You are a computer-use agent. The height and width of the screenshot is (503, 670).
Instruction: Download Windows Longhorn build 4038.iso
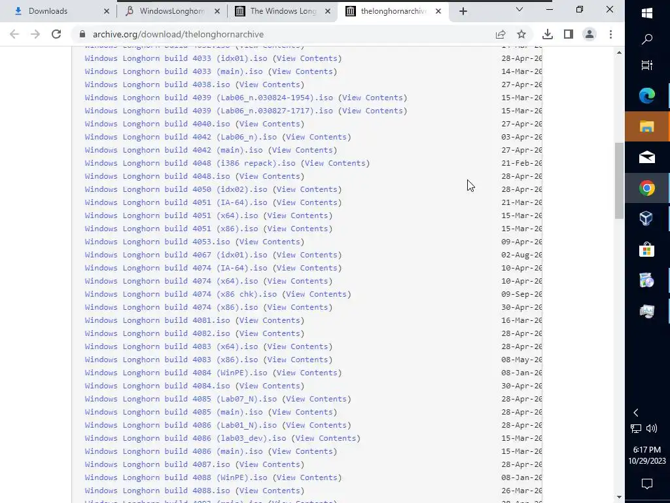(157, 84)
